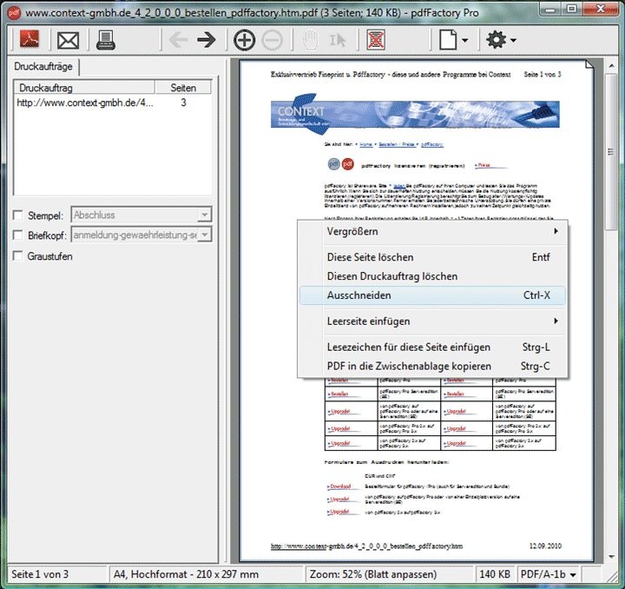The width and height of the screenshot is (625, 589).
Task: Click the Seiten column header
Action: point(183,88)
